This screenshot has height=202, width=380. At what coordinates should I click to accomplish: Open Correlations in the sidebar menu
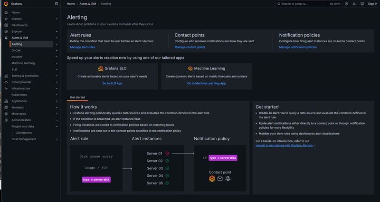pyautogui.click(x=24, y=133)
